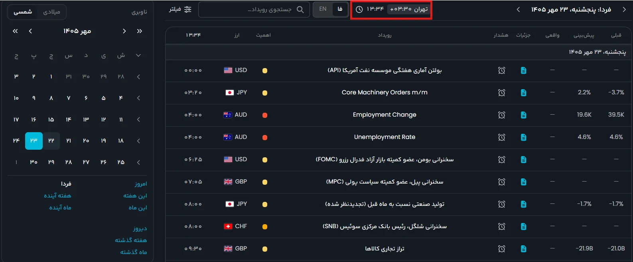Click the orange importance dot for CHF event

point(265,227)
